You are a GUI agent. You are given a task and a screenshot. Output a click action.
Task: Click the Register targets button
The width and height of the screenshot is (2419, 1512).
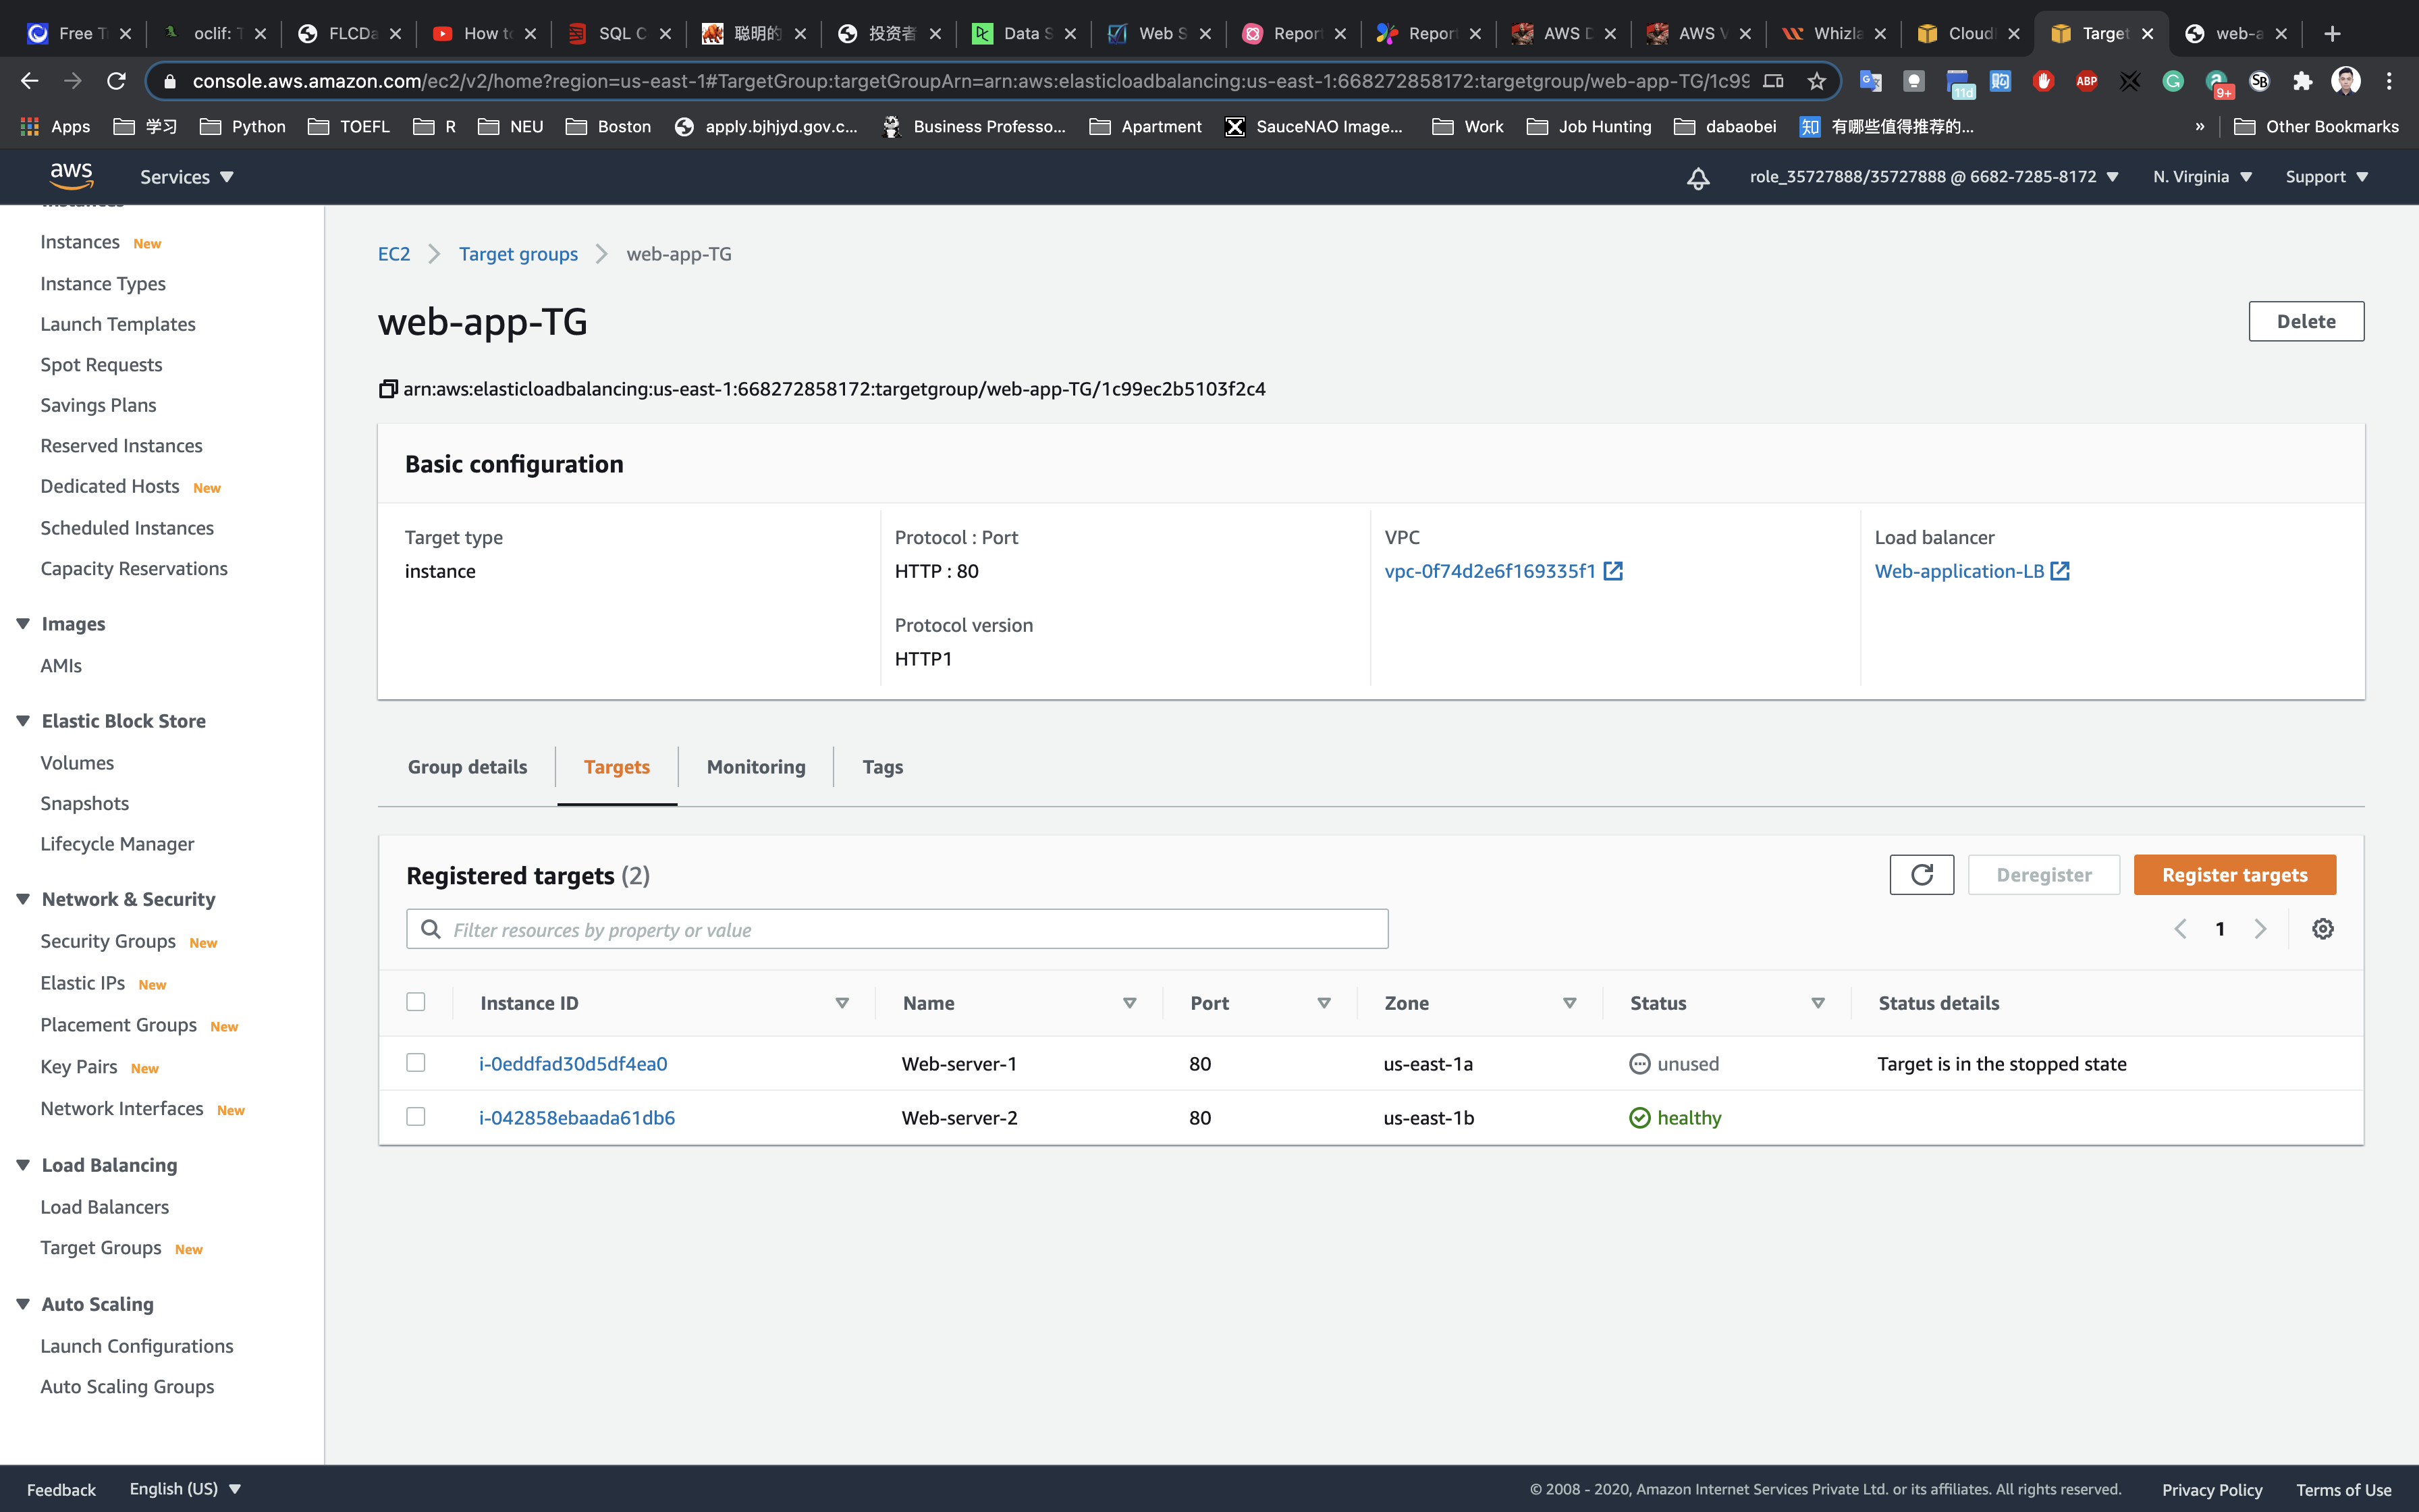coord(2234,875)
